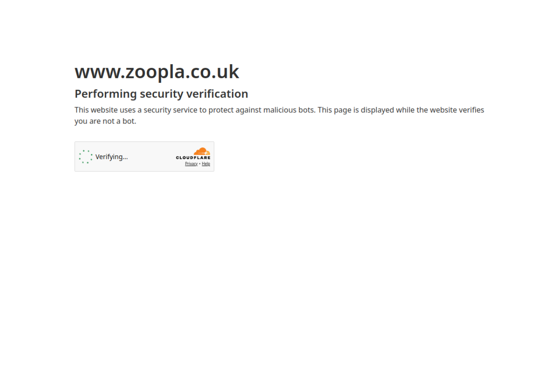Click the .co.uk part of the domain heading

point(212,72)
